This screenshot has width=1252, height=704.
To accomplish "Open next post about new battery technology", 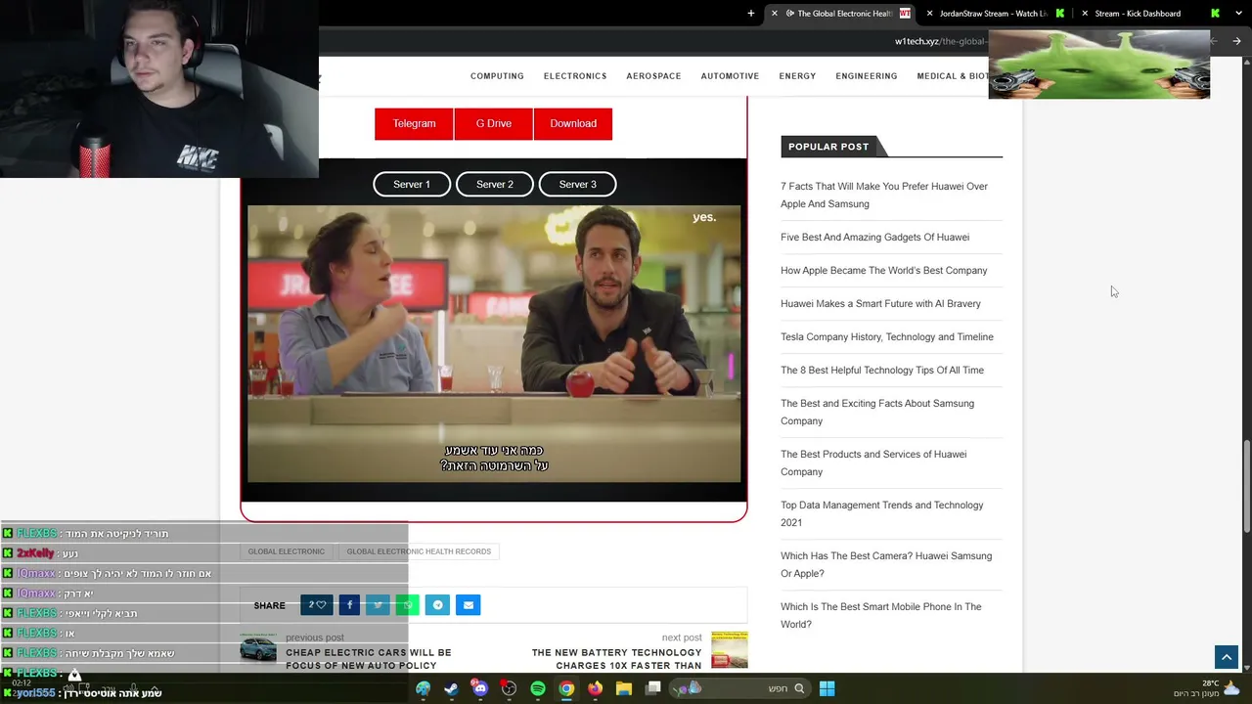I will (616, 659).
